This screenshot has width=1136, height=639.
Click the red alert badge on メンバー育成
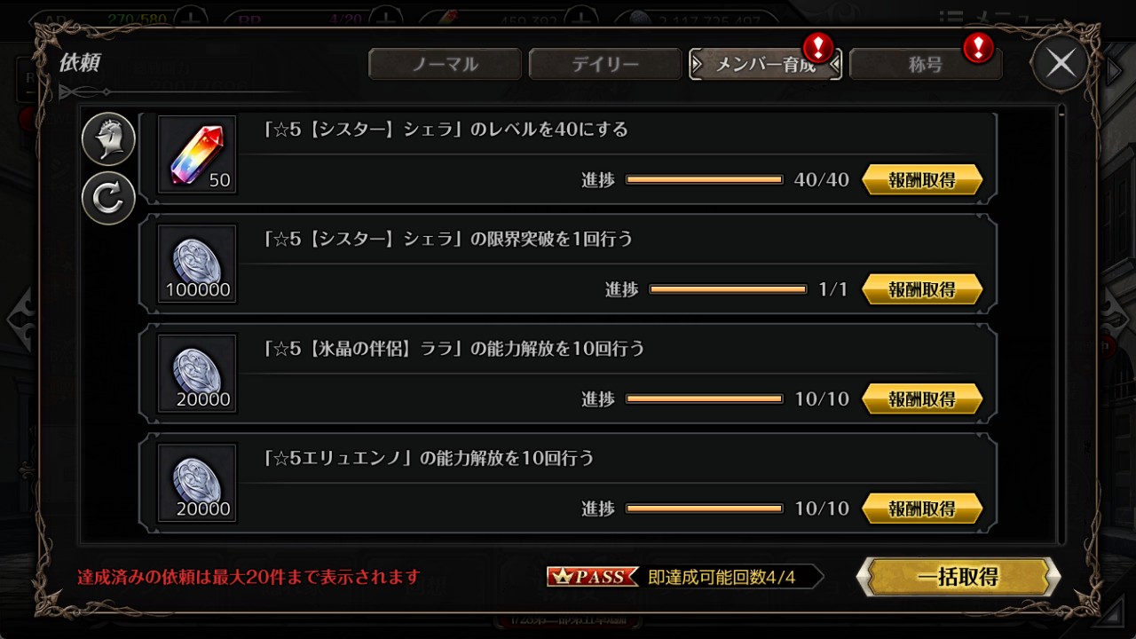pos(817,47)
